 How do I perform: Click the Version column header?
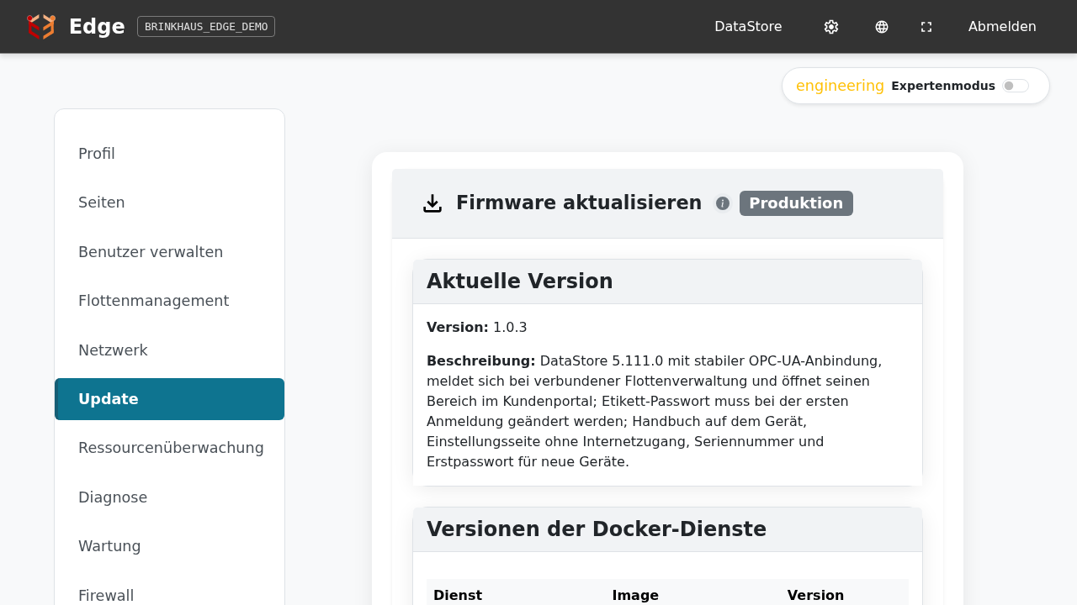click(x=815, y=596)
